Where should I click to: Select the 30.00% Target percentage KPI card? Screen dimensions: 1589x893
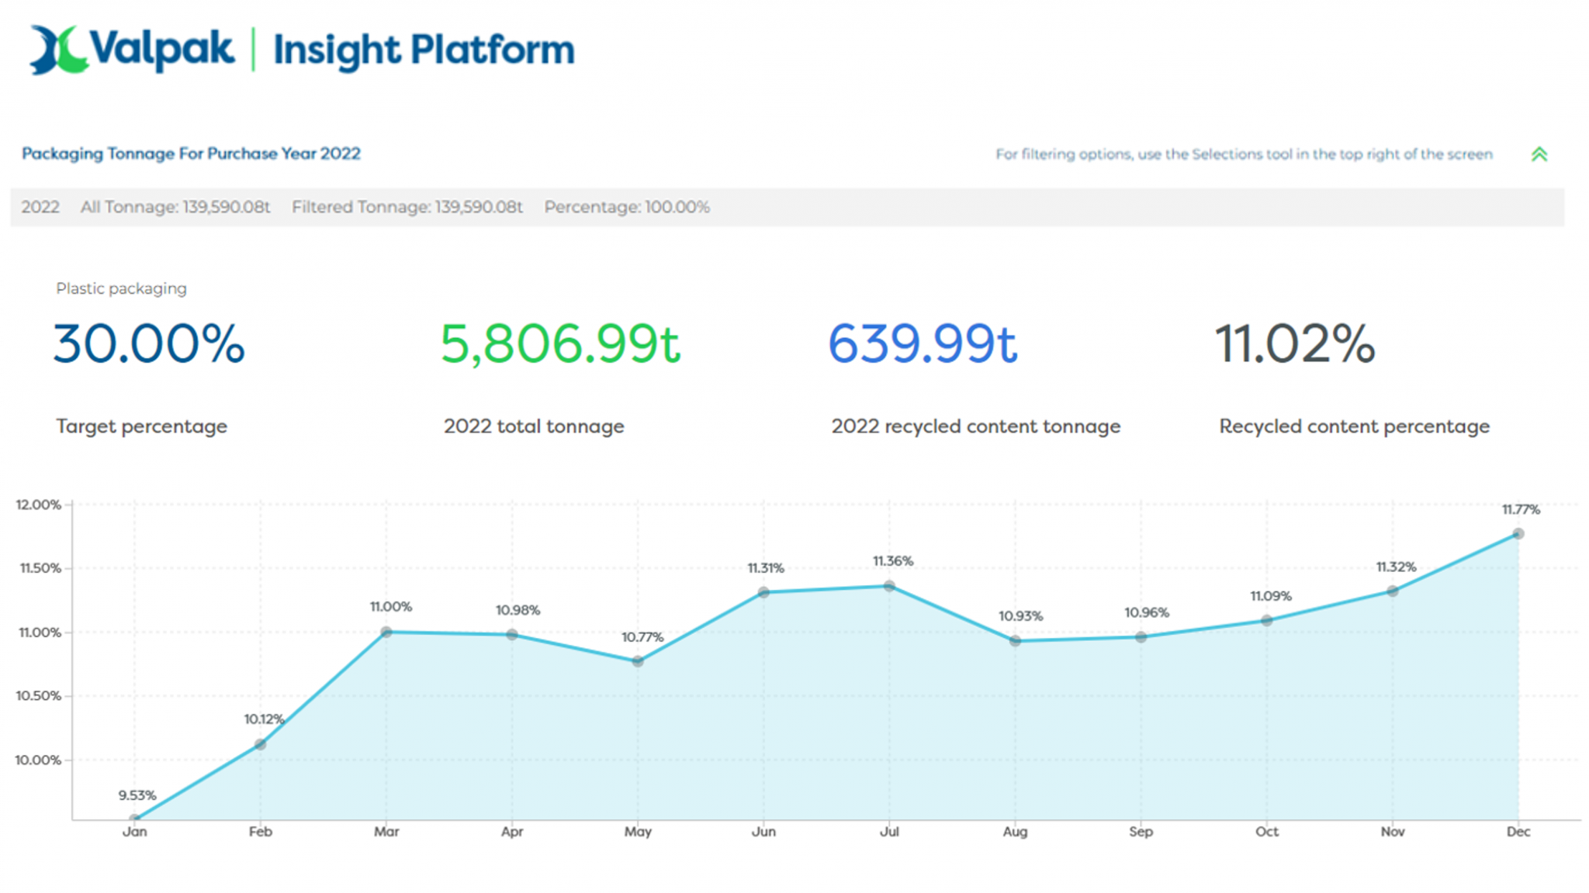[147, 345]
